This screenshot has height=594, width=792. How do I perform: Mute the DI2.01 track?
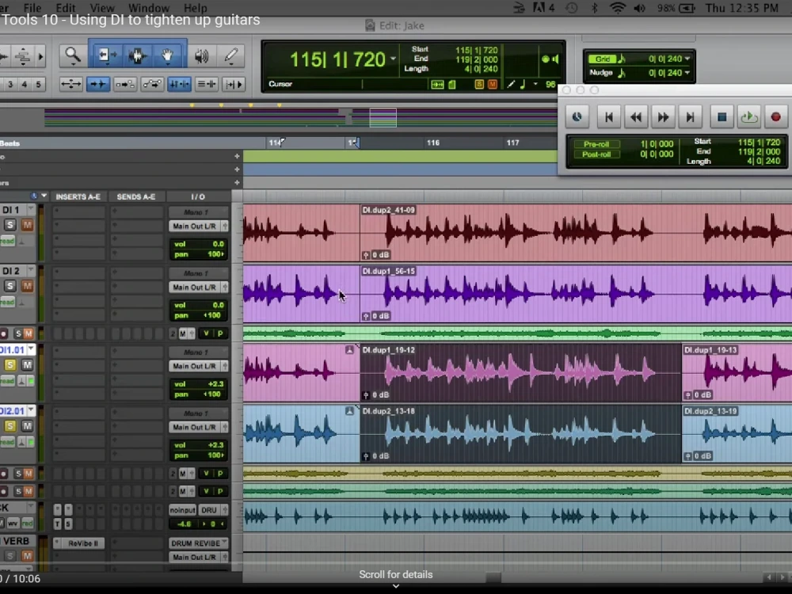(27, 426)
